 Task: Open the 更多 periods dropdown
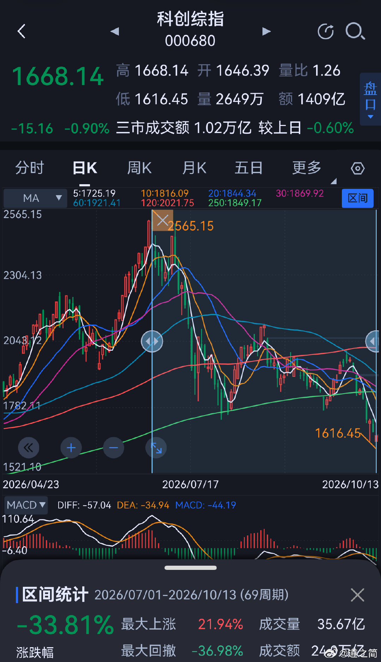307,168
